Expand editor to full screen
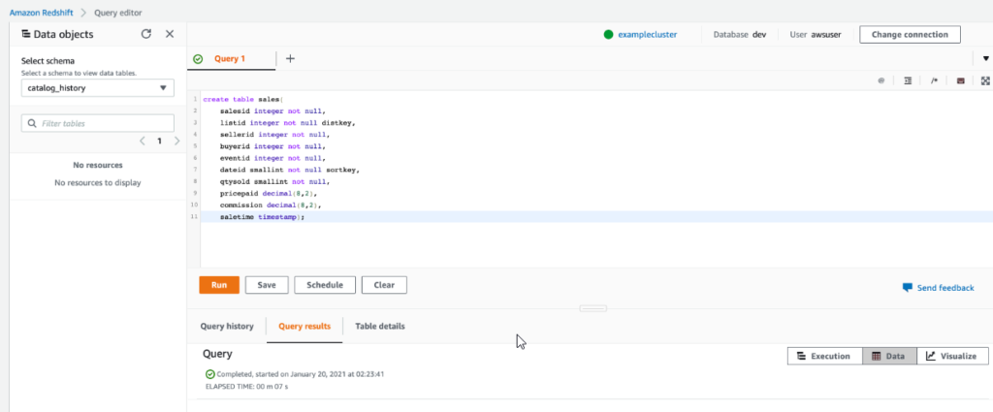993x412 pixels. click(985, 81)
